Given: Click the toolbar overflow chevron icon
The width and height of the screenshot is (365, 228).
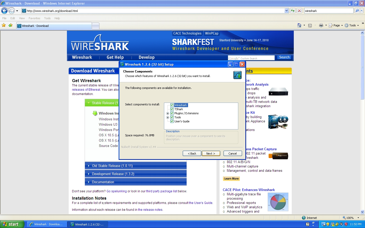Looking at the screenshot, I should (x=363, y=23).
